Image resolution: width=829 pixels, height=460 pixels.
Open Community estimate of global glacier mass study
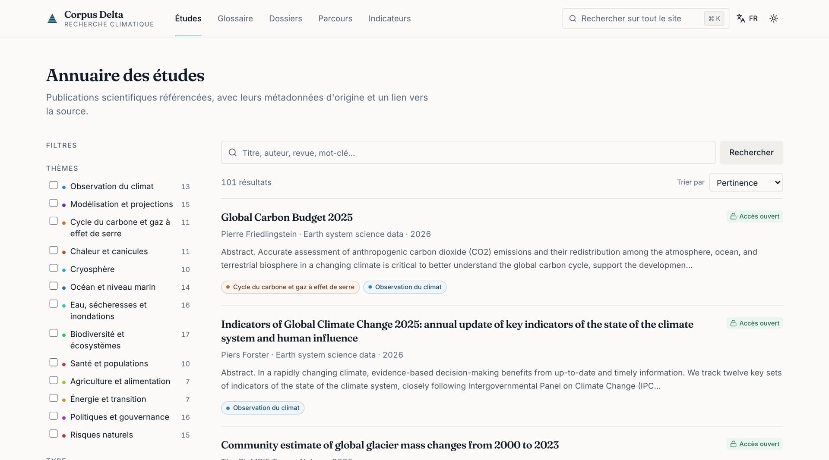(390, 445)
